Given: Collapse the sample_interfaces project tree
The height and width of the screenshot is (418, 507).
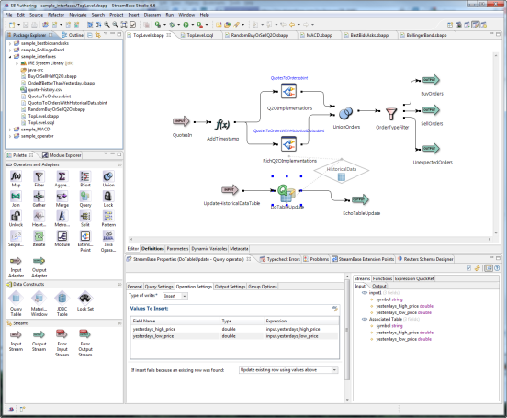Looking at the screenshot, I should (10, 57).
